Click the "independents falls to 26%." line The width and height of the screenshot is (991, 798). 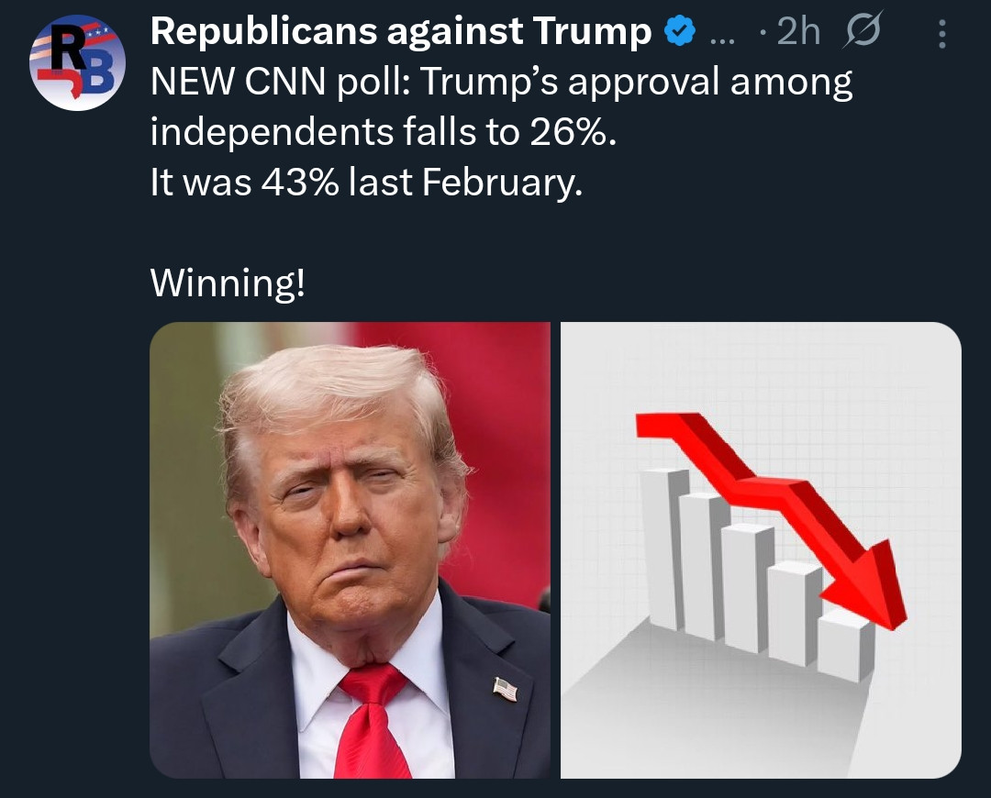pyautogui.click(x=384, y=134)
